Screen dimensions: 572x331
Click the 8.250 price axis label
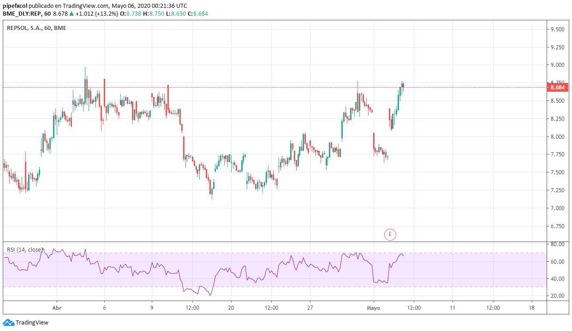click(557, 118)
